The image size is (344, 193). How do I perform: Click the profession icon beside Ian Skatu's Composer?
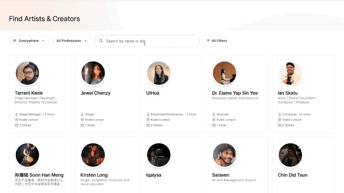coord(279,114)
